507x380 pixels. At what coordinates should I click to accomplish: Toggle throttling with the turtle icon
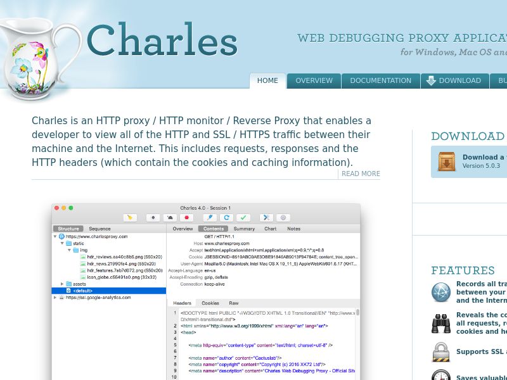(170, 217)
